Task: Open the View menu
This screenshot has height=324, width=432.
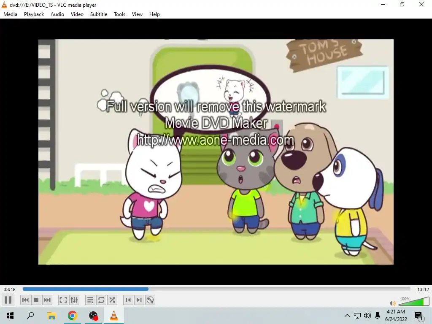Action: click(137, 14)
